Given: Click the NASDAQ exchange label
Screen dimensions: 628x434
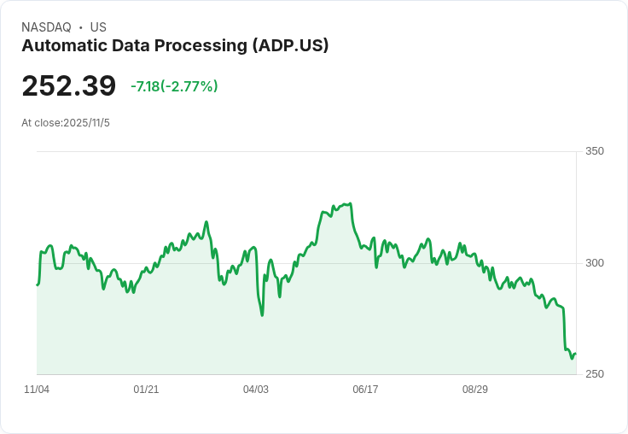Looking at the screenshot, I should [x=46, y=27].
